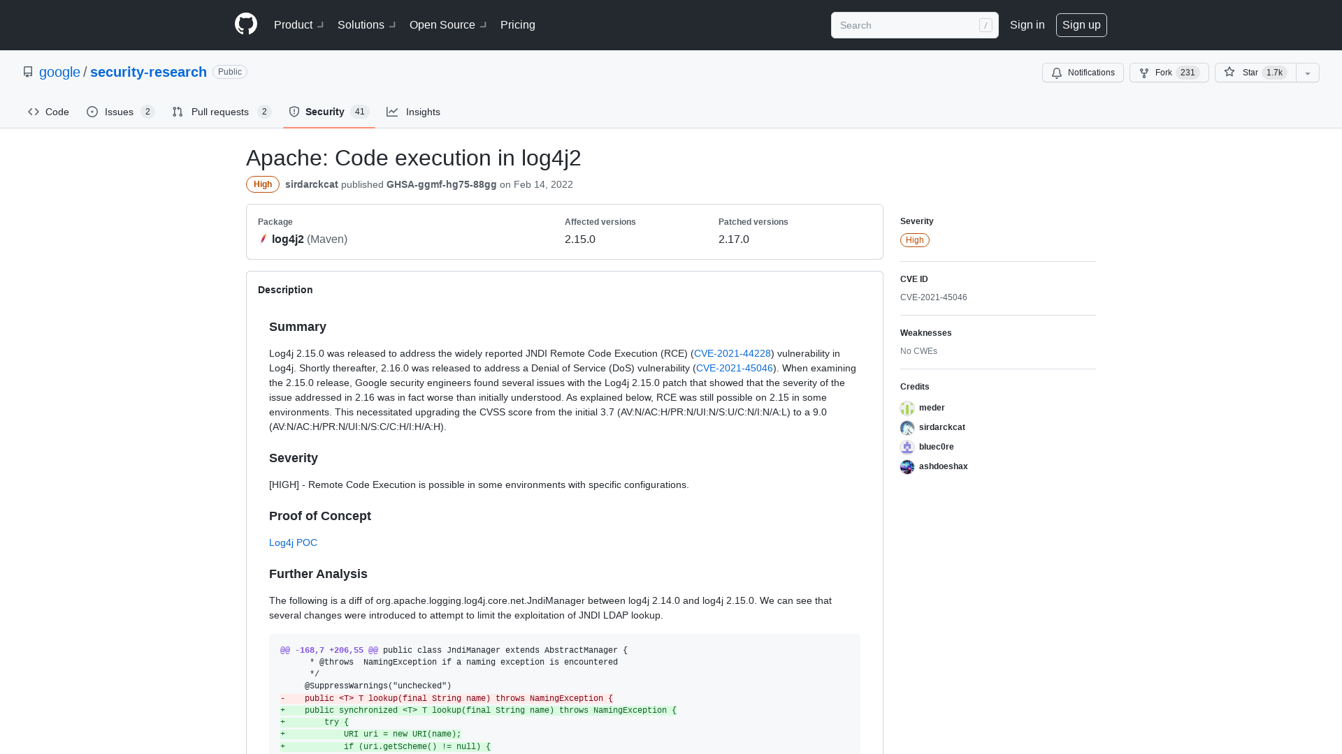Open sirdarckcat's avatar in Credits
The height and width of the screenshot is (754, 1342).
(x=907, y=427)
